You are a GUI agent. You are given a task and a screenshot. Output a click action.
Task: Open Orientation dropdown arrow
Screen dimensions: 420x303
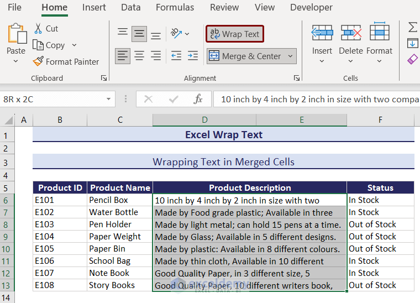click(187, 34)
